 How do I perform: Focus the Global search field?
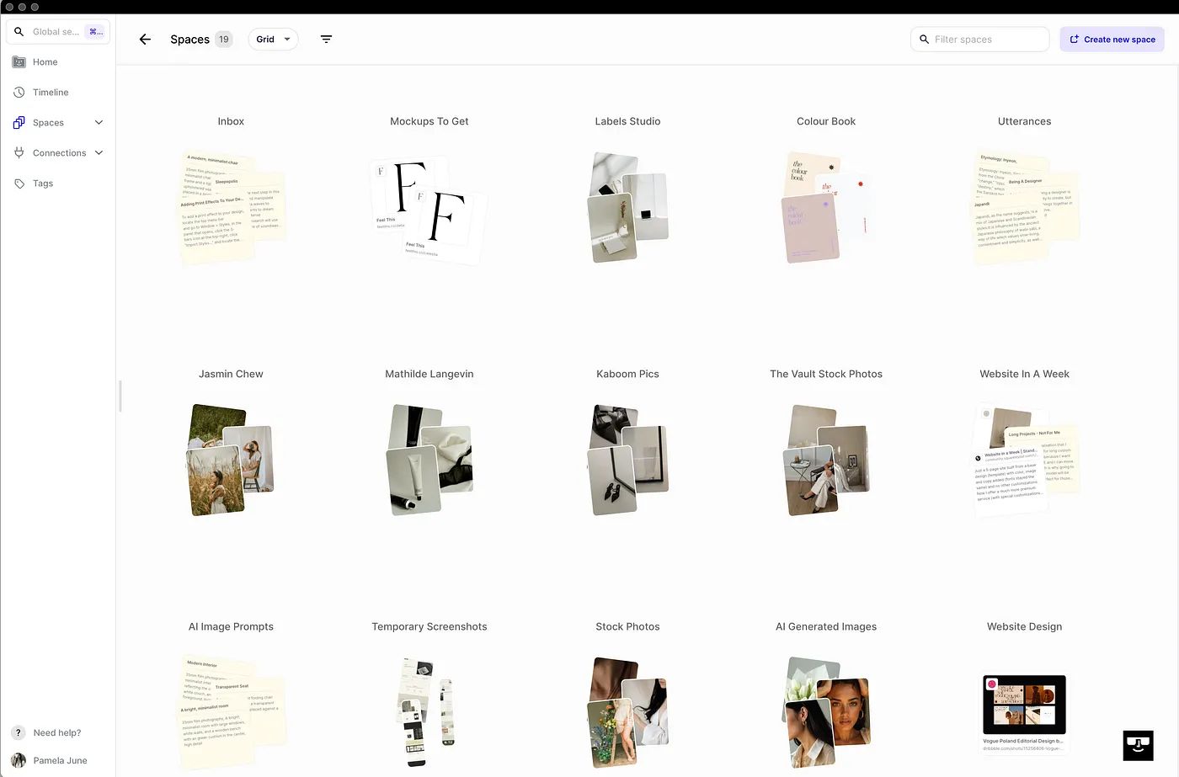58,32
